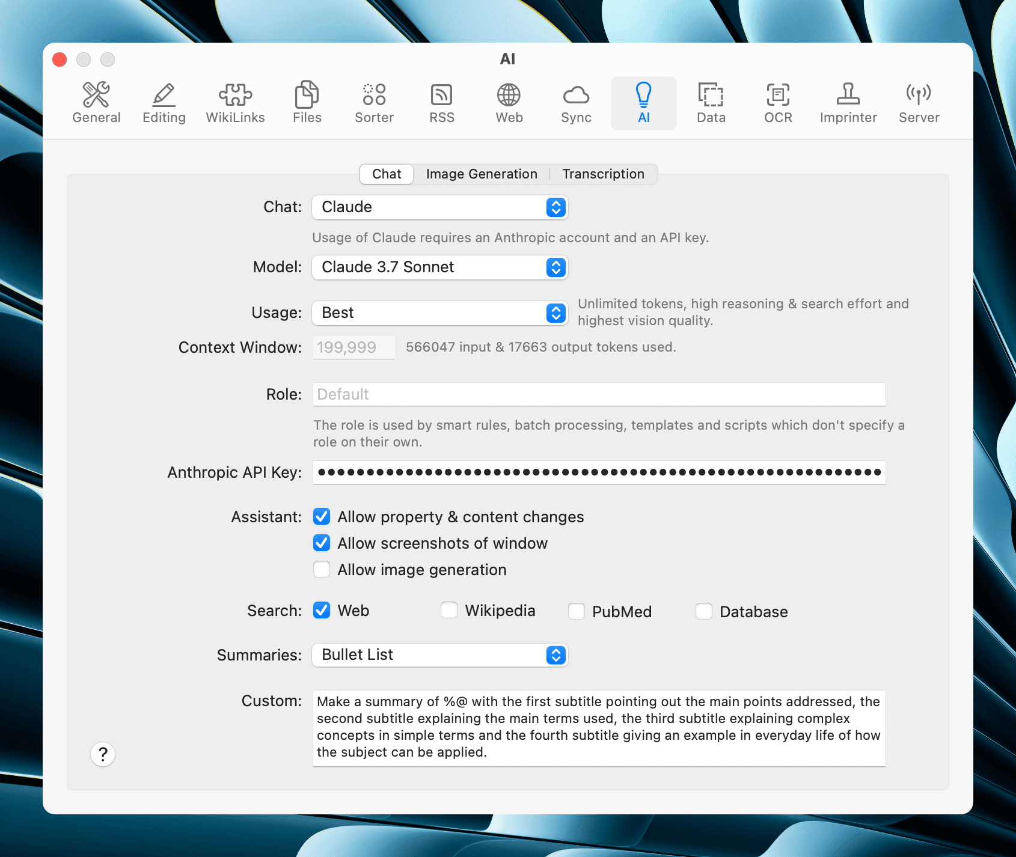Viewport: 1016px width, 857px height.
Task: Click the help question mark button
Action: [103, 754]
